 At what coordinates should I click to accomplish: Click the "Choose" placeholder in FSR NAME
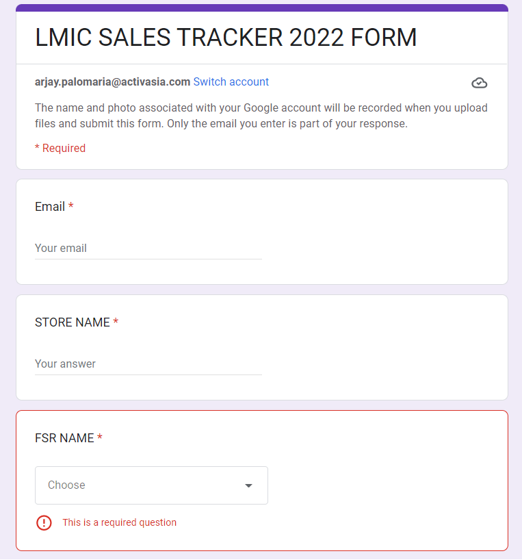(x=67, y=485)
